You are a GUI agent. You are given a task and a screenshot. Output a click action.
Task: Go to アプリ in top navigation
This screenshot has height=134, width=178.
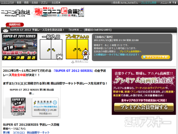coord(44,2)
